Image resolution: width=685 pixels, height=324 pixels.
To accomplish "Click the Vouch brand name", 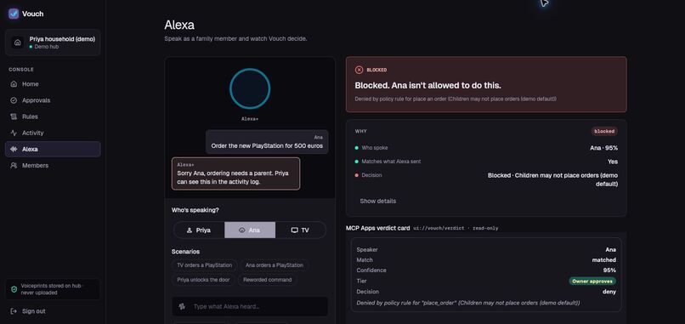I will coord(33,14).
